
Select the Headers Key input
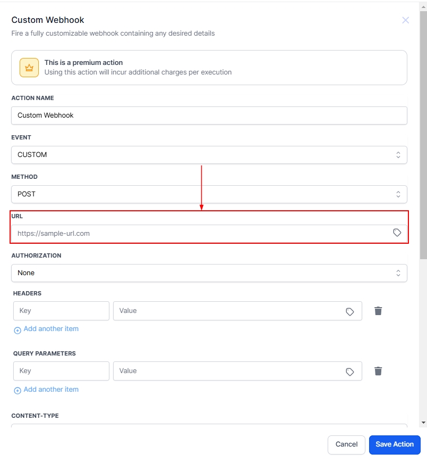tap(61, 311)
